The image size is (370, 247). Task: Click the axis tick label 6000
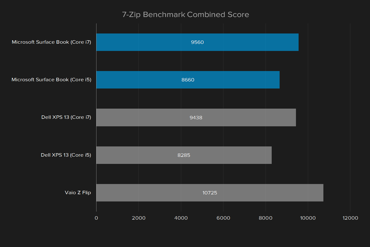point(223,218)
